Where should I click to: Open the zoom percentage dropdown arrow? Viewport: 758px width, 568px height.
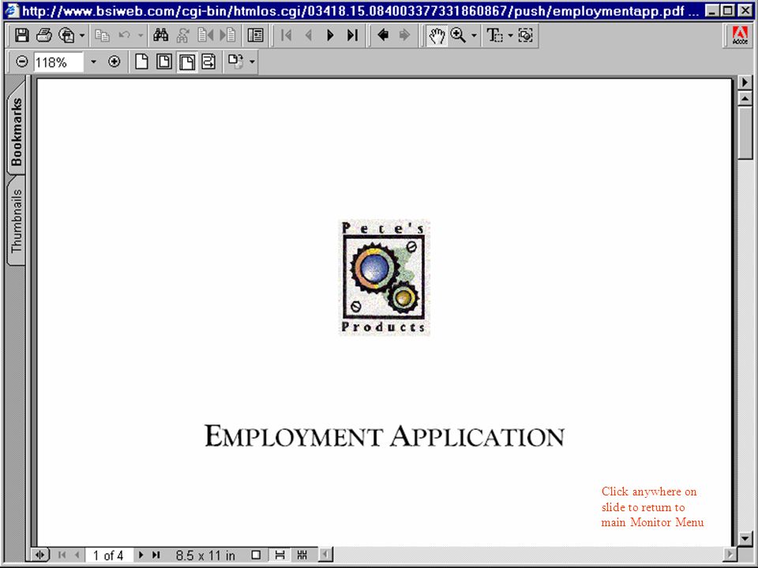click(93, 62)
